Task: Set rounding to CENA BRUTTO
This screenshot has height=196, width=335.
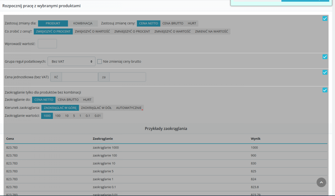Action: (x=68, y=100)
